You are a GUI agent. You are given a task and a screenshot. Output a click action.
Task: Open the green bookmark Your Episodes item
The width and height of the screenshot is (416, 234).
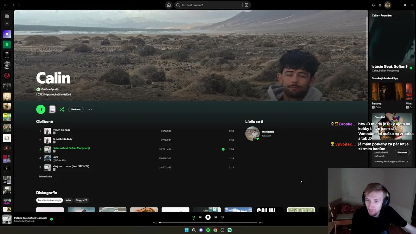coord(7,44)
